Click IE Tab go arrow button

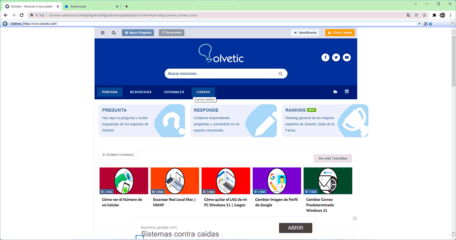tap(420, 24)
